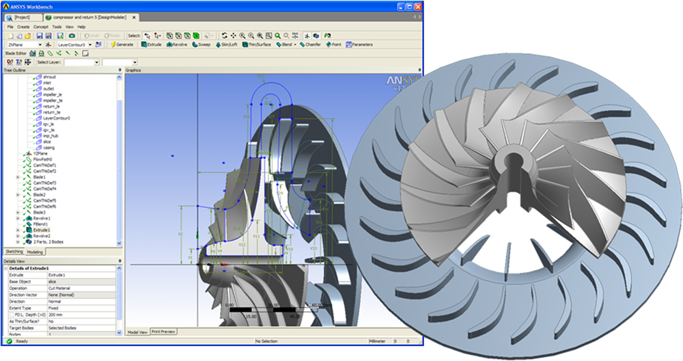
Task: Expand the 2 Parts, 2 Bodies node
Action: tap(18, 242)
